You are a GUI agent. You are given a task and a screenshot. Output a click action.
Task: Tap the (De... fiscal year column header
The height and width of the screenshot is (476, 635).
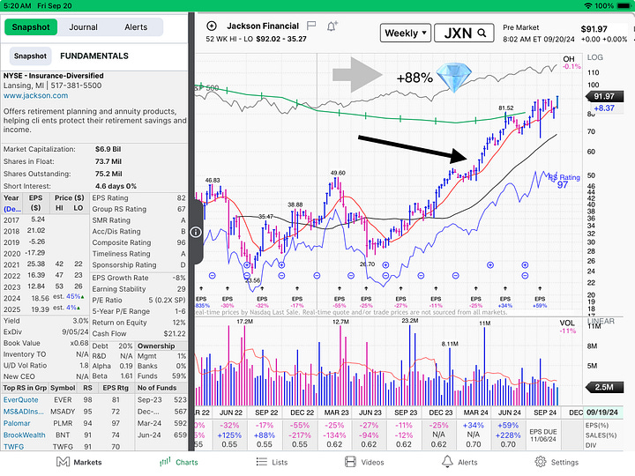pyautogui.click(x=12, y=209)
